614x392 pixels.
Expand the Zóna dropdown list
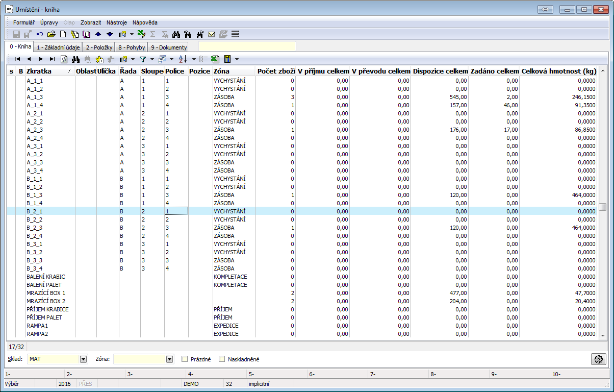[170, 359]
